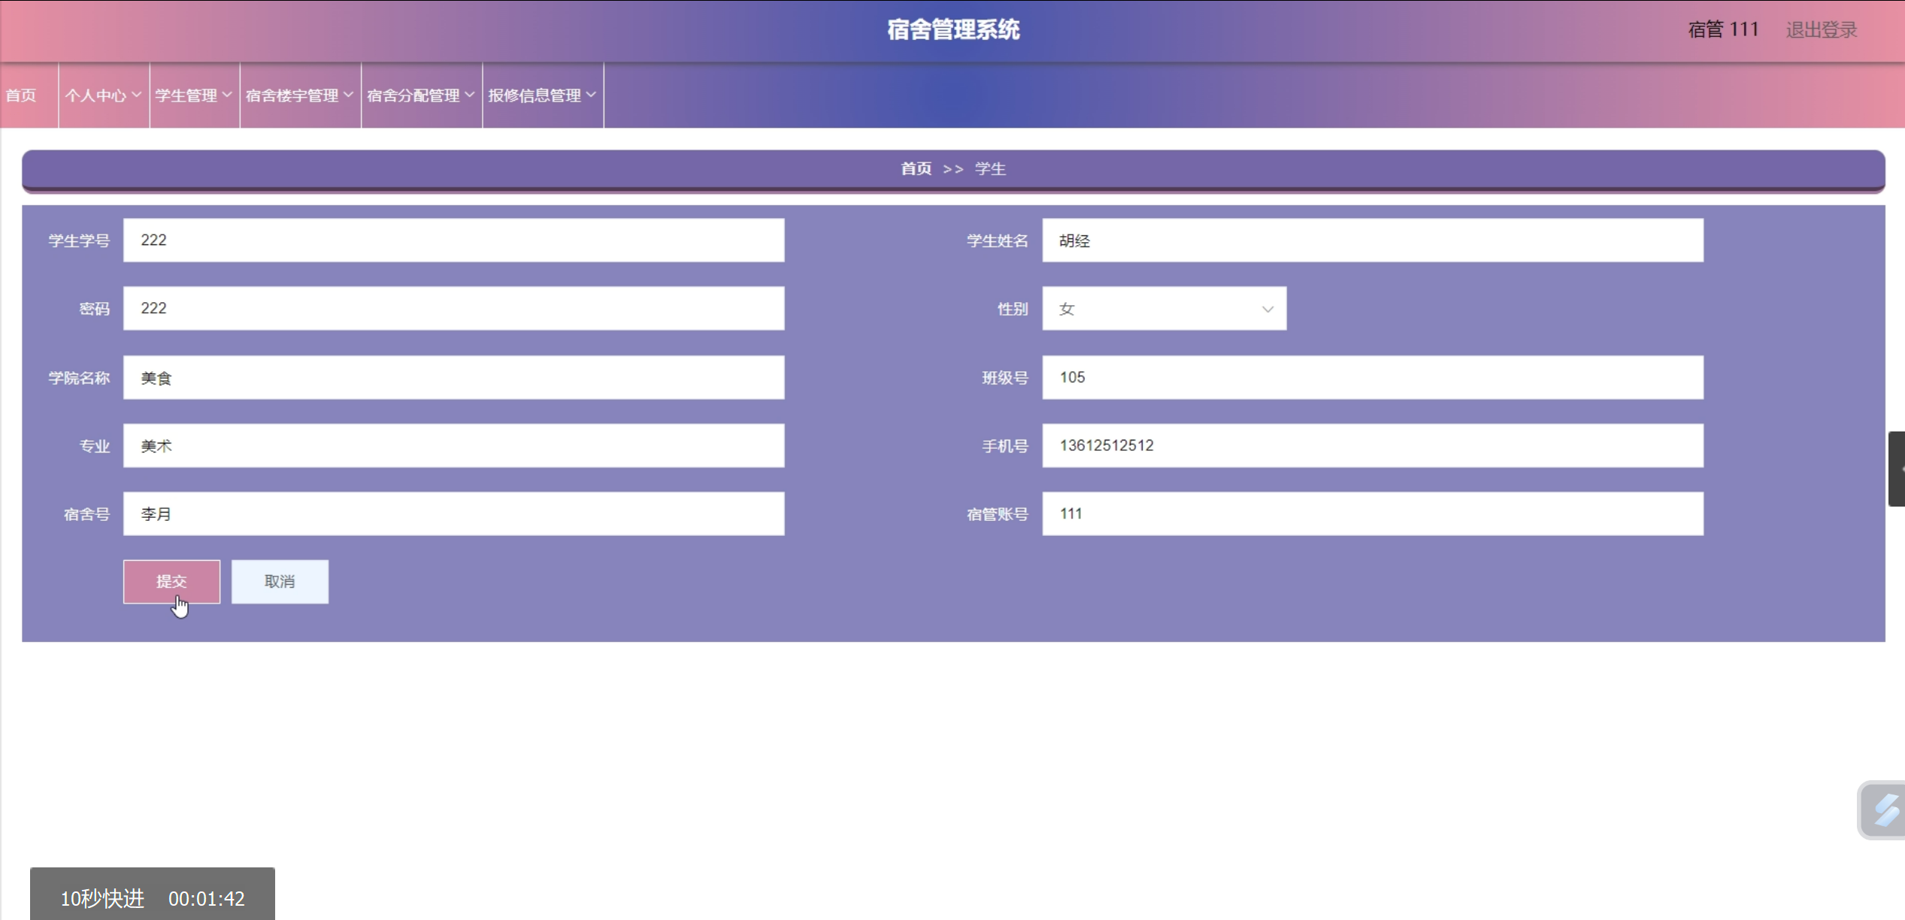Click the floating bird-shaped widget icon
Image resolution: width=1905 pixels, height=920 pixels.
click(x=1885, y=811)
